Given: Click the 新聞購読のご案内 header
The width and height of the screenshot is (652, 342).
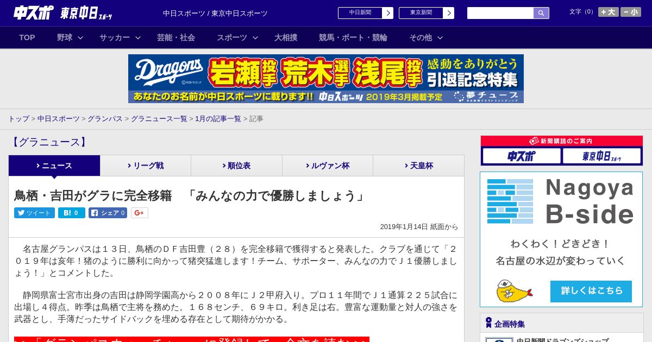Looking at the screenshot, I should coord(562,141).
